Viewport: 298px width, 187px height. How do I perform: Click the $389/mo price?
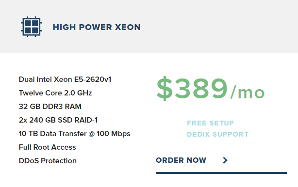pyautogui.click(x=210, y=88)
